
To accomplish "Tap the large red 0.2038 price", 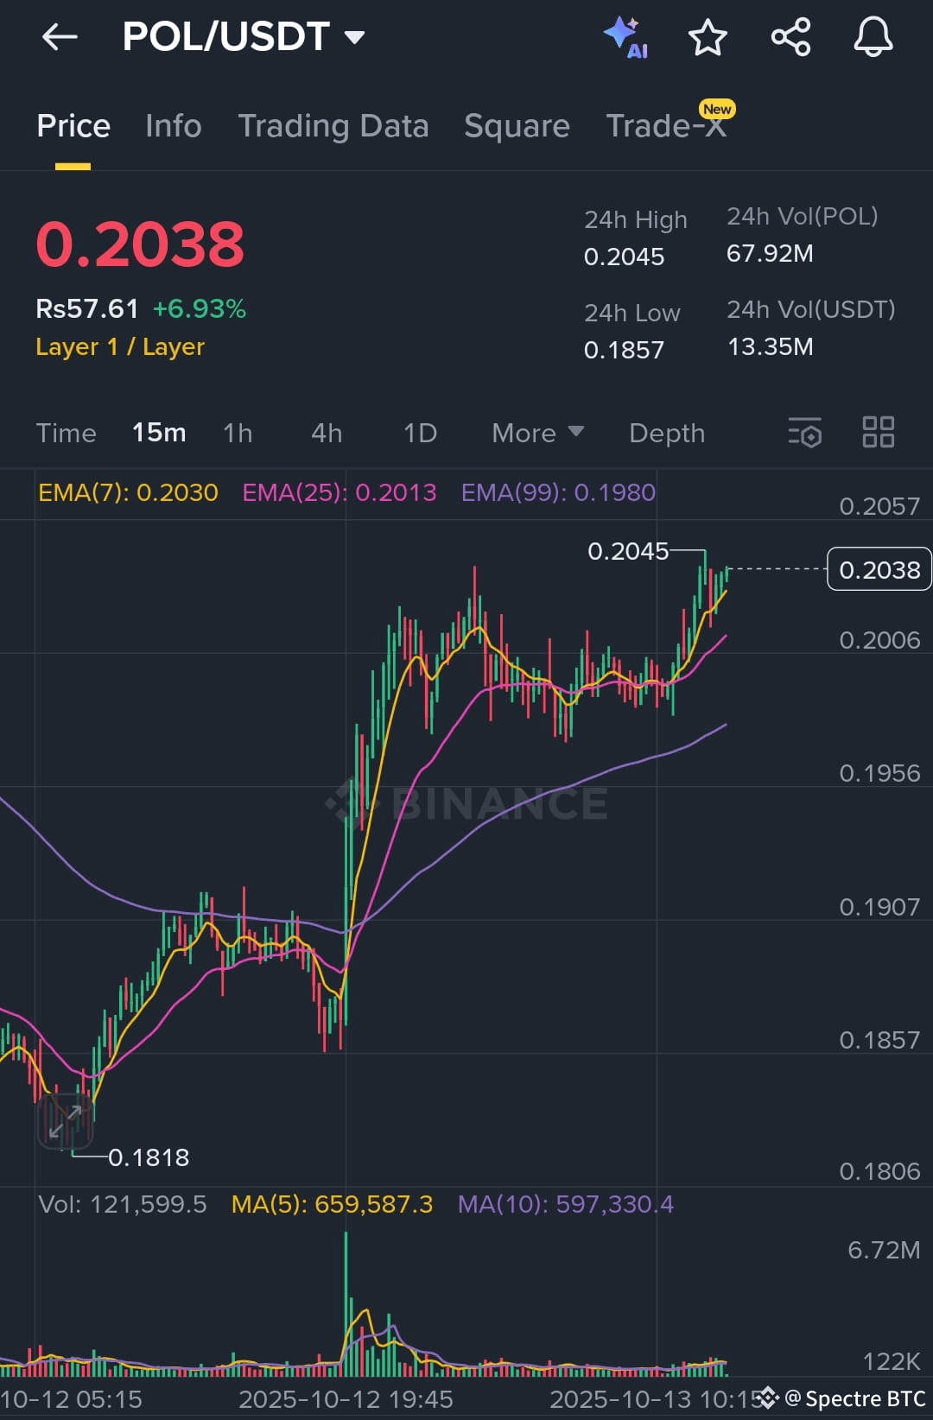I will click(x=140, y=244).
